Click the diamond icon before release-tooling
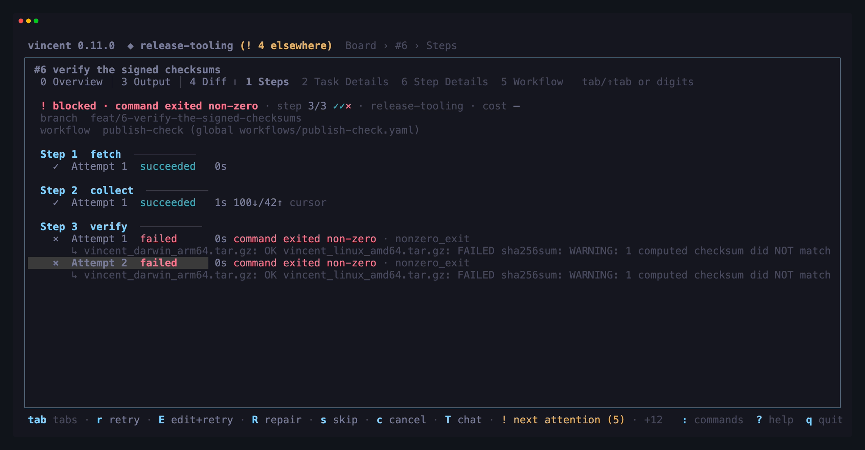Screen dimensions: 865x450 (130, 46)
